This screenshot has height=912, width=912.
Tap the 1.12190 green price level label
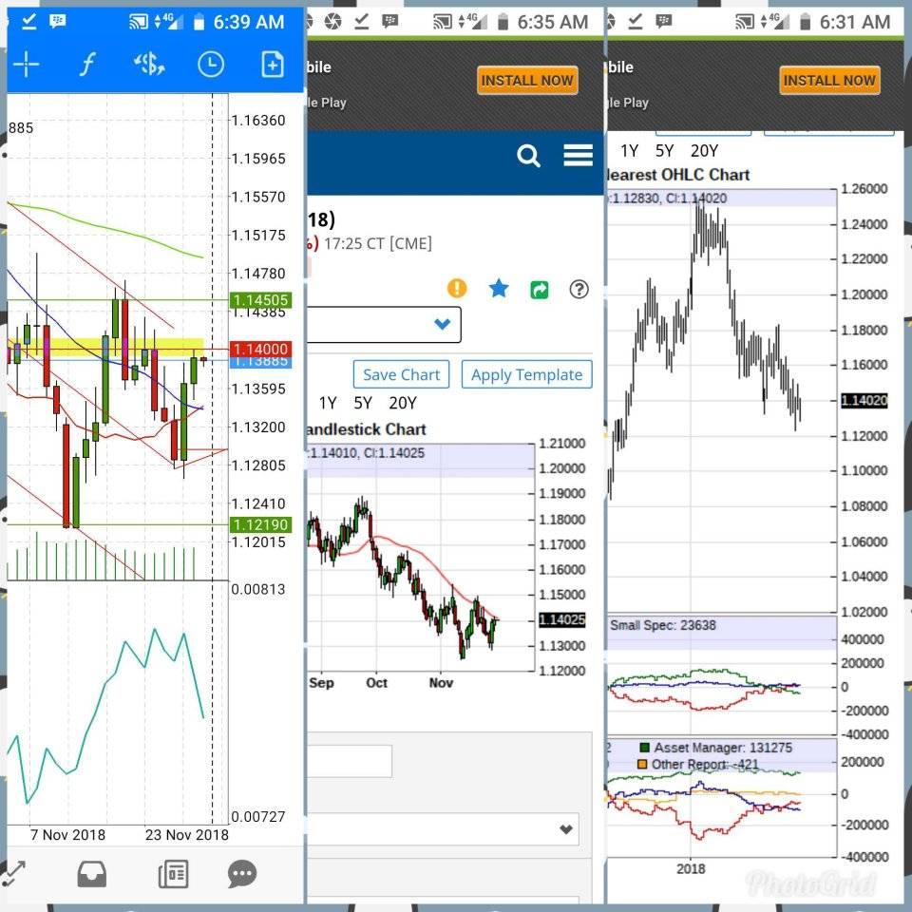tap(260, 524)
